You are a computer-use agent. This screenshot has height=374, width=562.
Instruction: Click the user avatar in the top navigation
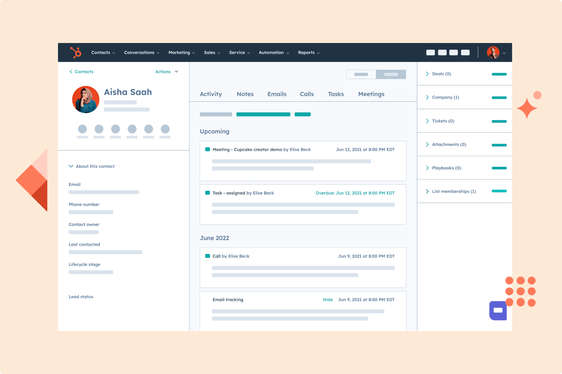point(493,52)
